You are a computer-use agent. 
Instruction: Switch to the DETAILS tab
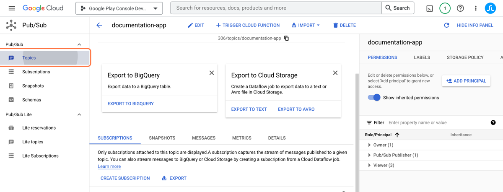[x=277, y=138]
